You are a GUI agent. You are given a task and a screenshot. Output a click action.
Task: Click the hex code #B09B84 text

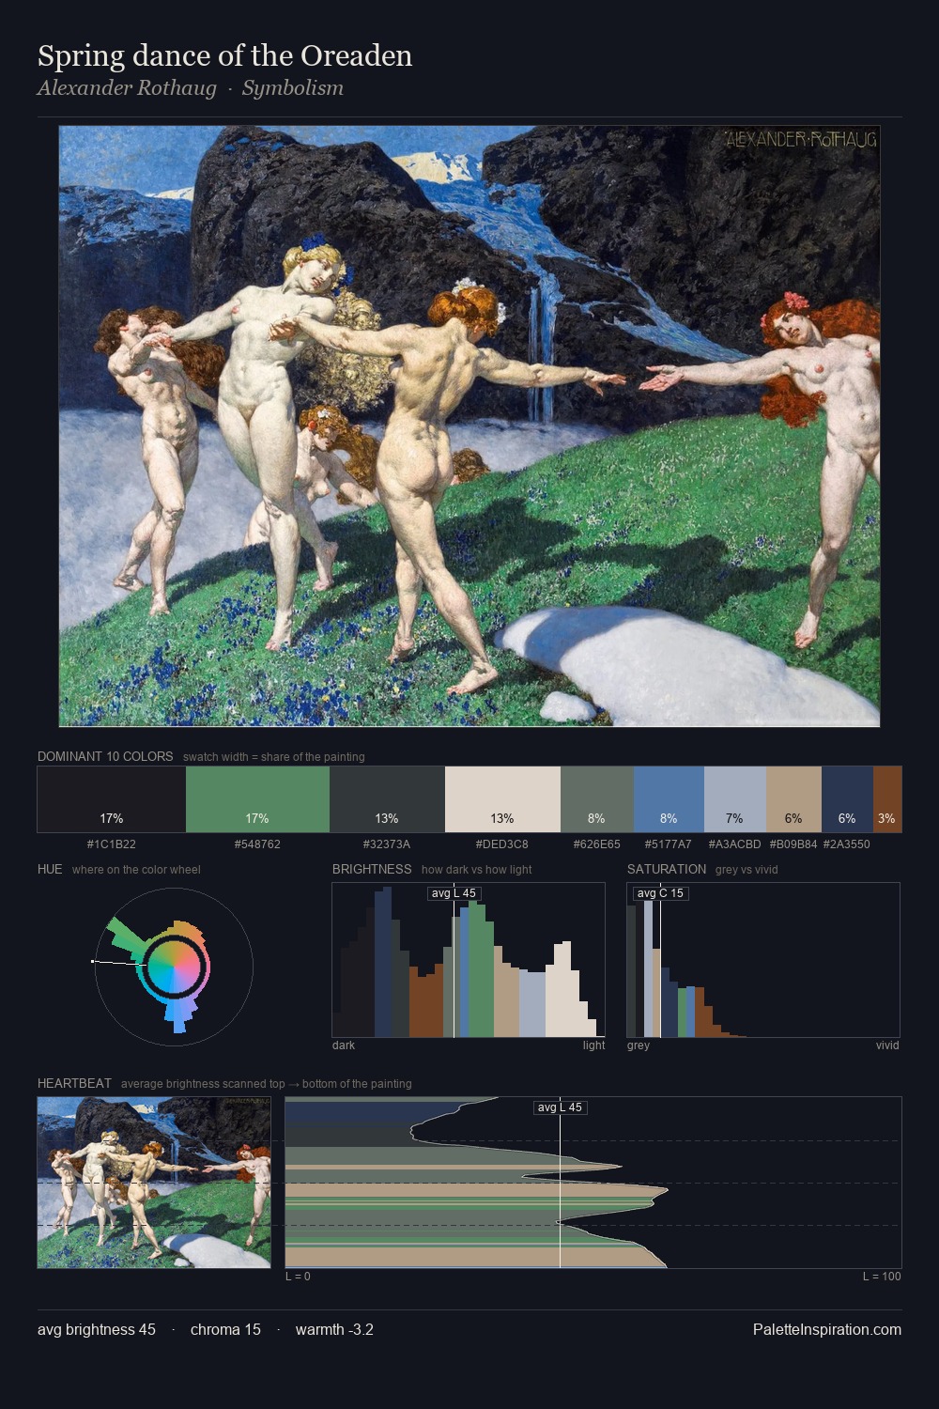coord(793,844)
